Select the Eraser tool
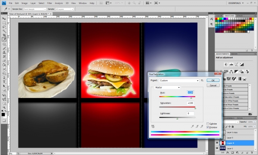Image resolution: width=258 pixels, height=155 pixels. pos(4,61)
